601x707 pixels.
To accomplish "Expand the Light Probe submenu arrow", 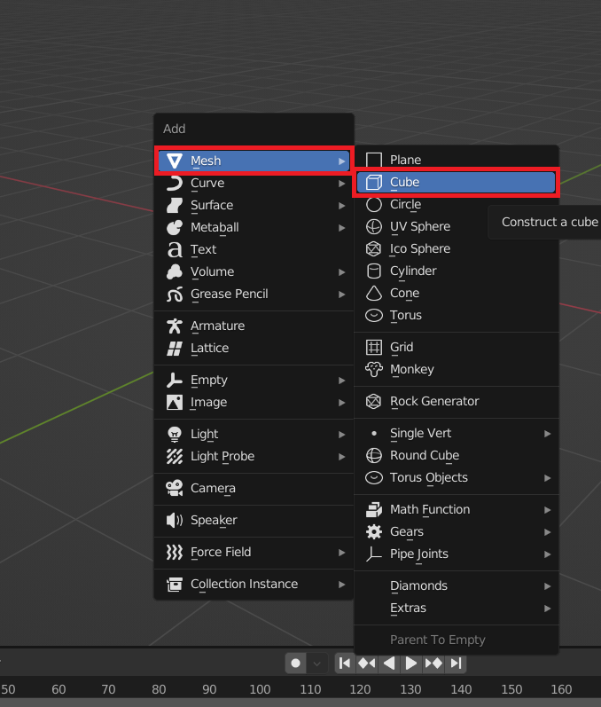I will tap(342, 456).
